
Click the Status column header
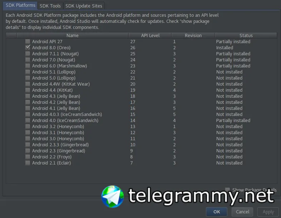click(x=246, y=35)
